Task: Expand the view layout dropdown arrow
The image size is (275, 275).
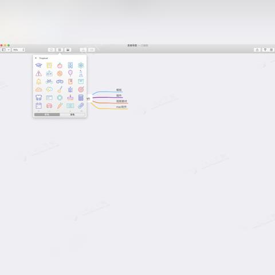Action: pos(9,50)
